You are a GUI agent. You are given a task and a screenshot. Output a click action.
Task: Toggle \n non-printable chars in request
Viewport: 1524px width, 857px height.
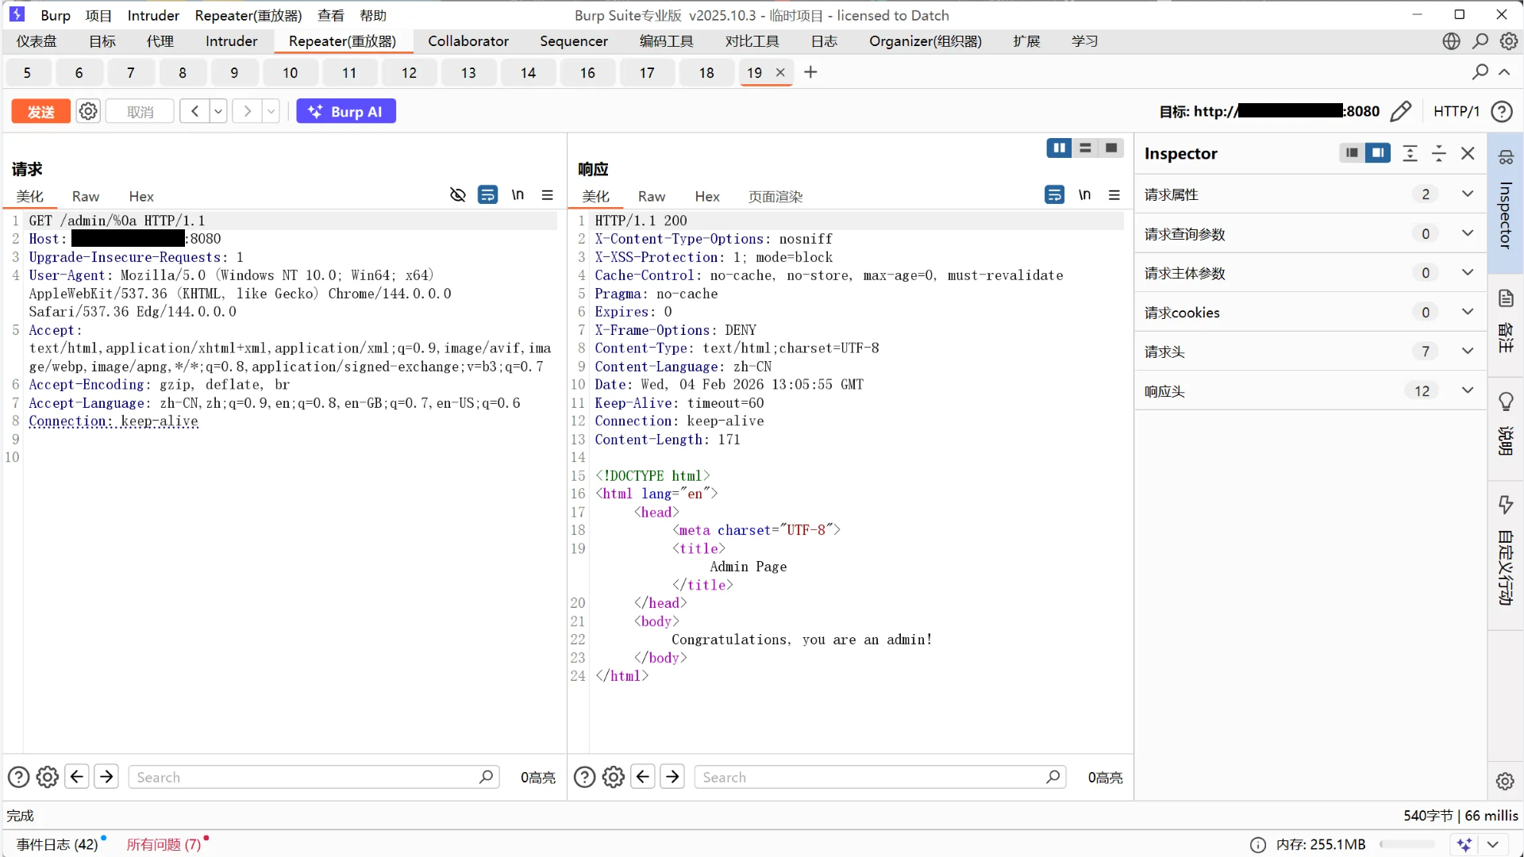click(518, 195)
